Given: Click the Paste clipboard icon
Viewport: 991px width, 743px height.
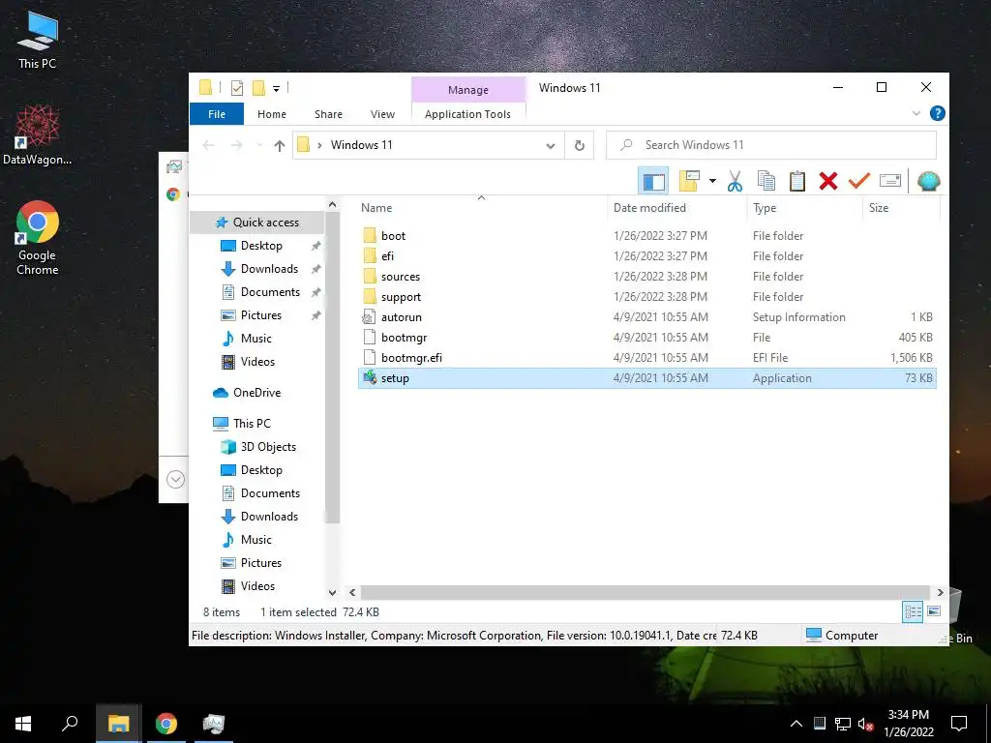Looking at the screenshot, I should (797, 181).
